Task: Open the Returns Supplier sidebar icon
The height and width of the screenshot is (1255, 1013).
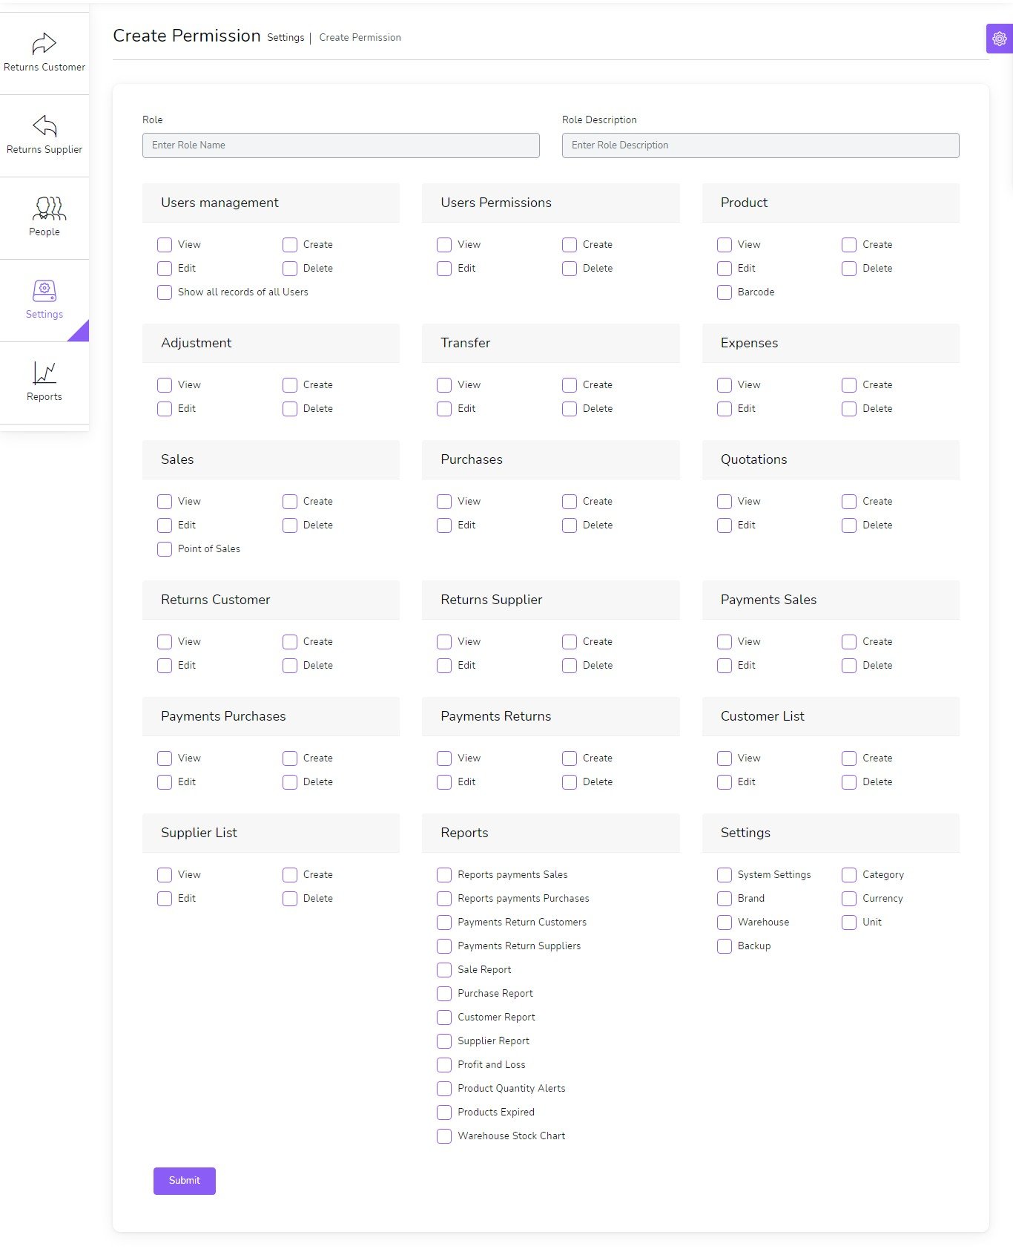Action: point(44,126)
